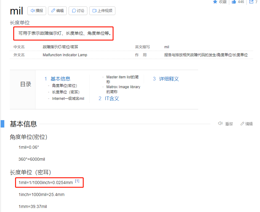Screen dimensions: 260x212
Task: Click the 1mm=39.37mil conversion line
Action: (x=33, y=206)
